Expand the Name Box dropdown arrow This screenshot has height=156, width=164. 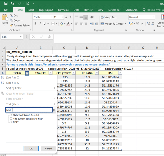coord(21,37)
